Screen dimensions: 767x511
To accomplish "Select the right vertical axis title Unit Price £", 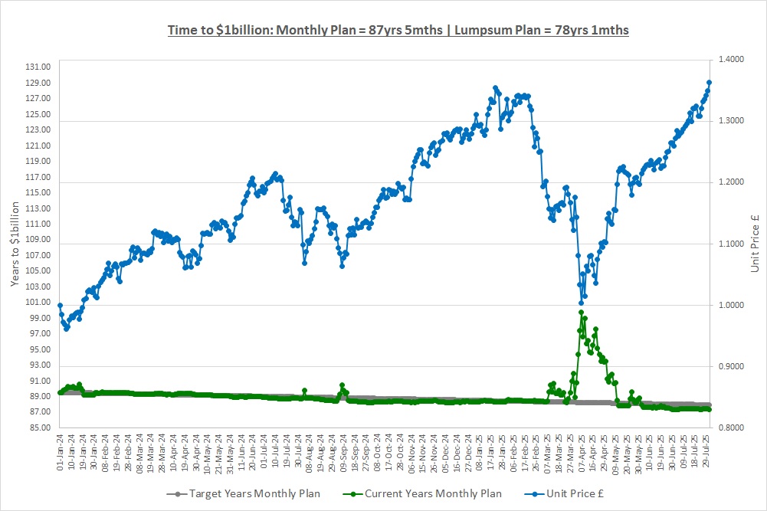I will pos(755,244).
